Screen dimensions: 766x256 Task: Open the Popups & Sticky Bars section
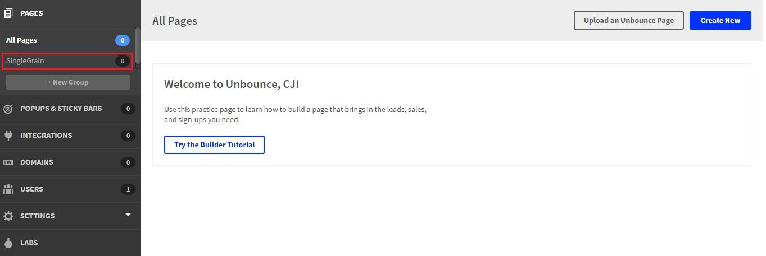pyautogui.click(x=61, y=109)
